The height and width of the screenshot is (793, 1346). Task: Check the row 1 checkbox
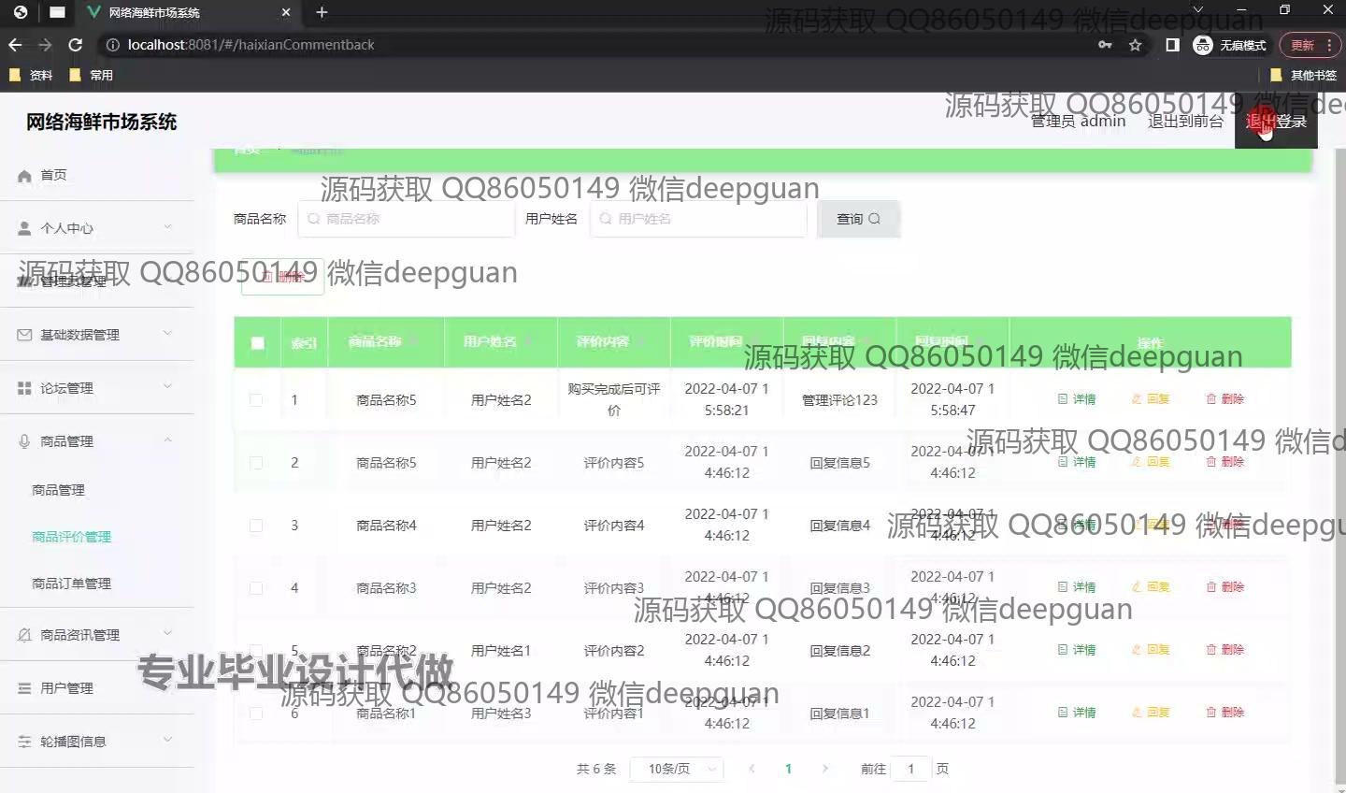click(256, 400)
